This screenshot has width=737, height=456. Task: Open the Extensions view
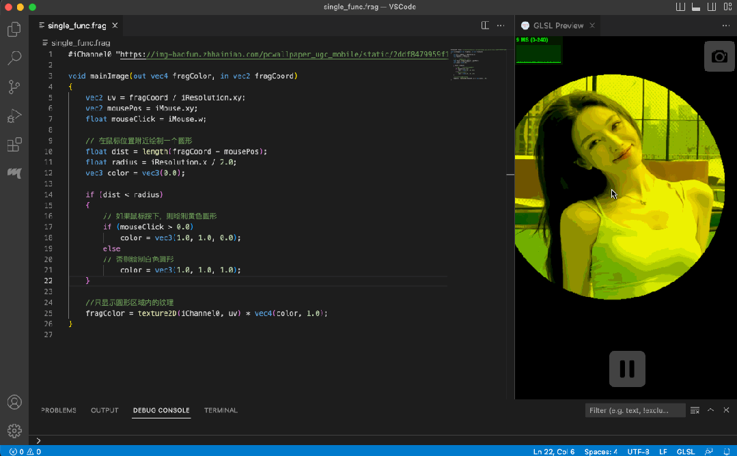pos(14,145)
